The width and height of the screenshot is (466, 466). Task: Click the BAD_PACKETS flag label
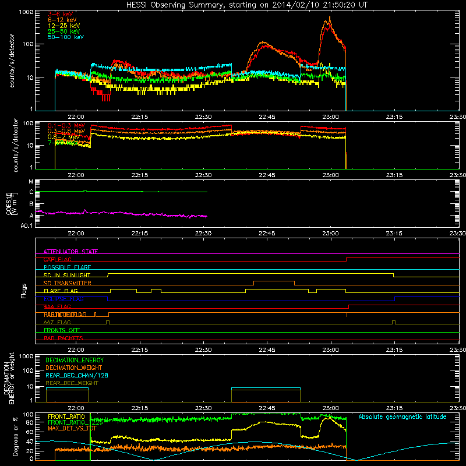(63, 338)
